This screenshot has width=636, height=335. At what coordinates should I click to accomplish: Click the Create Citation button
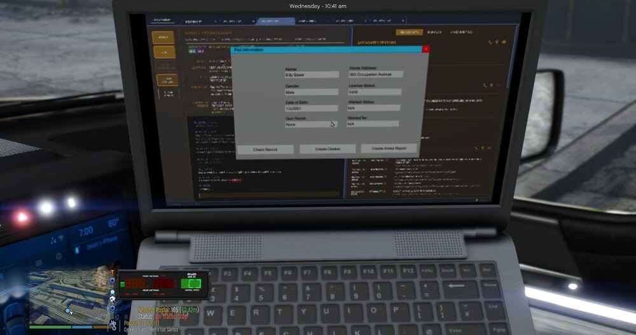click(328, 149)
